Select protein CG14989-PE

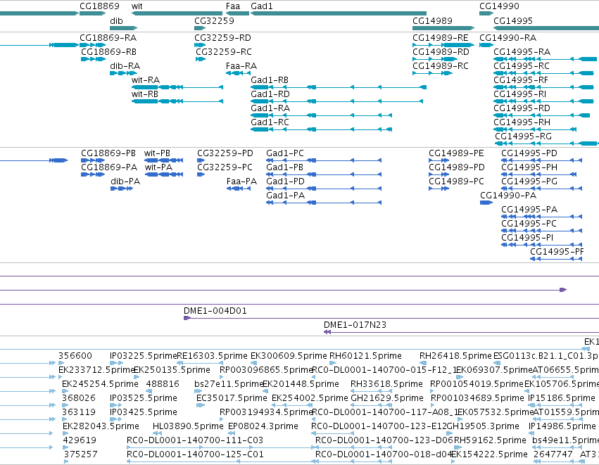coord(456,153)
